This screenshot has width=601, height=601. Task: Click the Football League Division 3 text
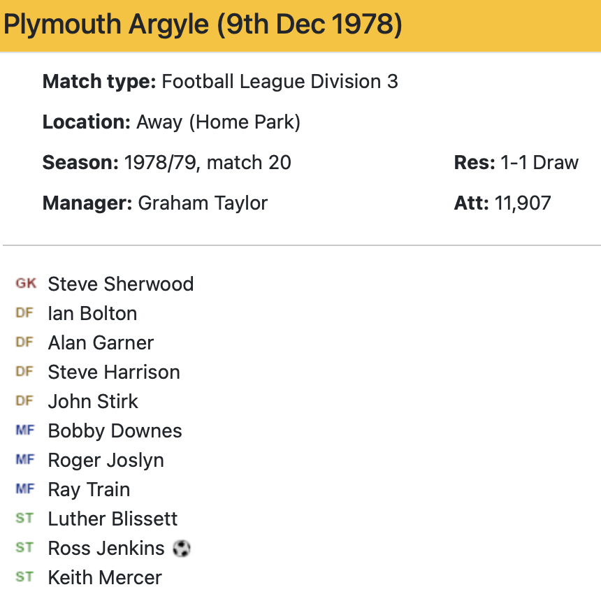280,82
